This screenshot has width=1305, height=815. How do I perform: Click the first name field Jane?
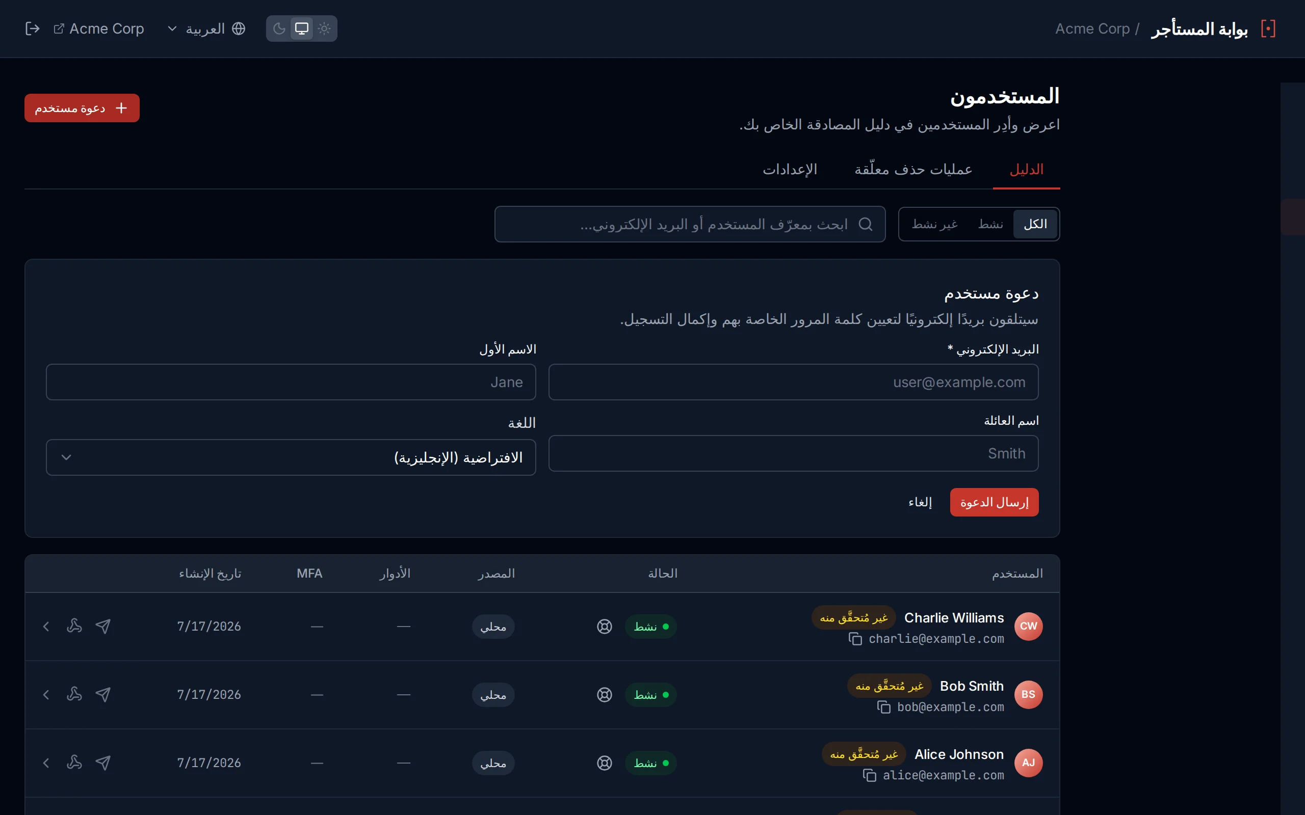pyautogui.click(x=291, y=382)
